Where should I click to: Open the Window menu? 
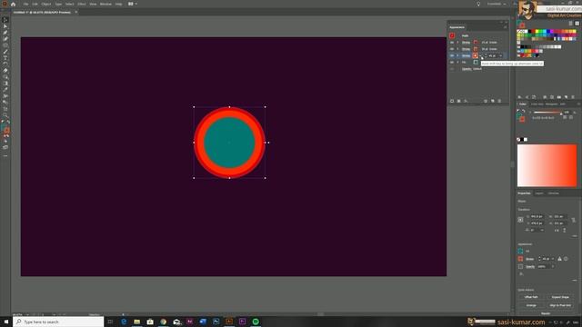point(105,4)
